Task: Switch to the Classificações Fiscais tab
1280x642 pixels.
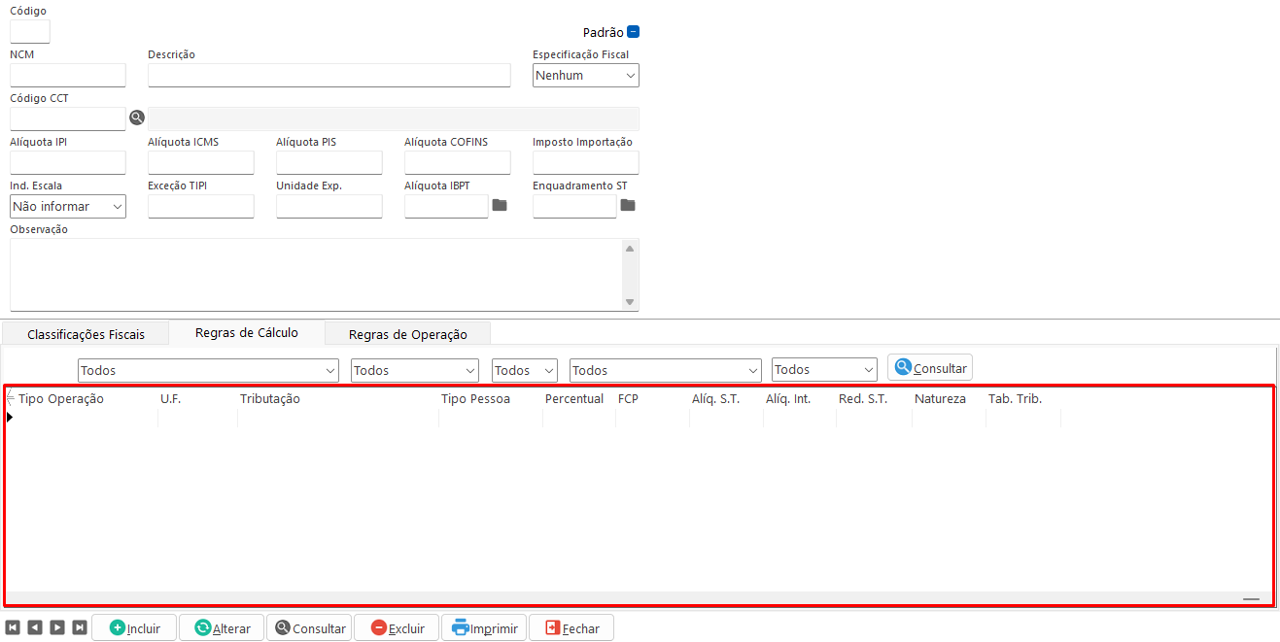Action: (86, 334)
